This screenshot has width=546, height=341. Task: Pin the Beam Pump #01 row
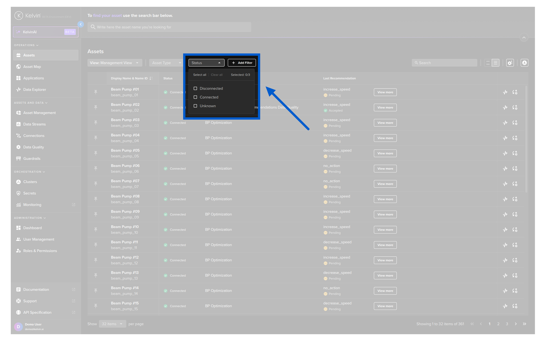tap(96, 92)
